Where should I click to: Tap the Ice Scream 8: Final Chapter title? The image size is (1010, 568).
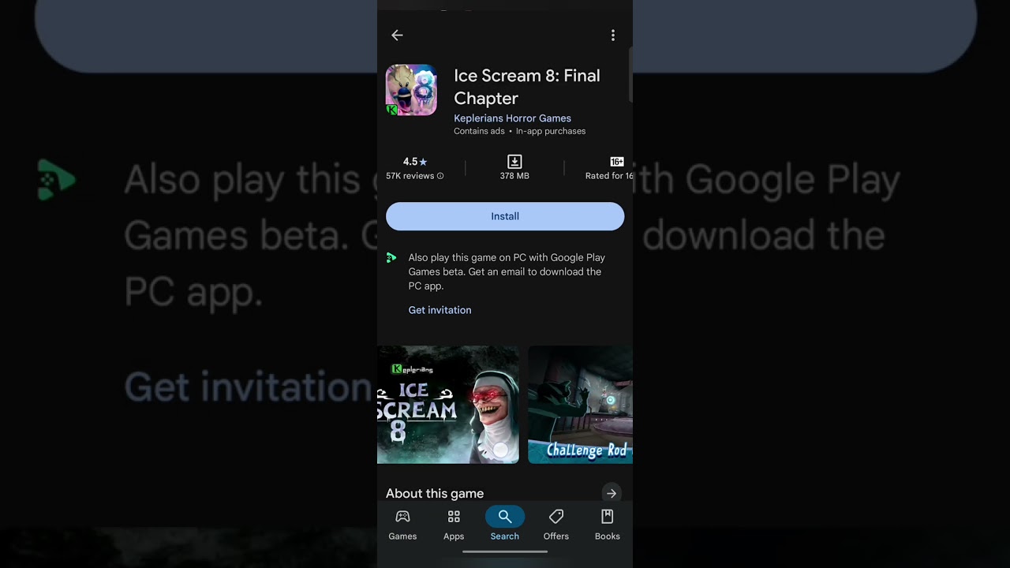coord(527,87)
